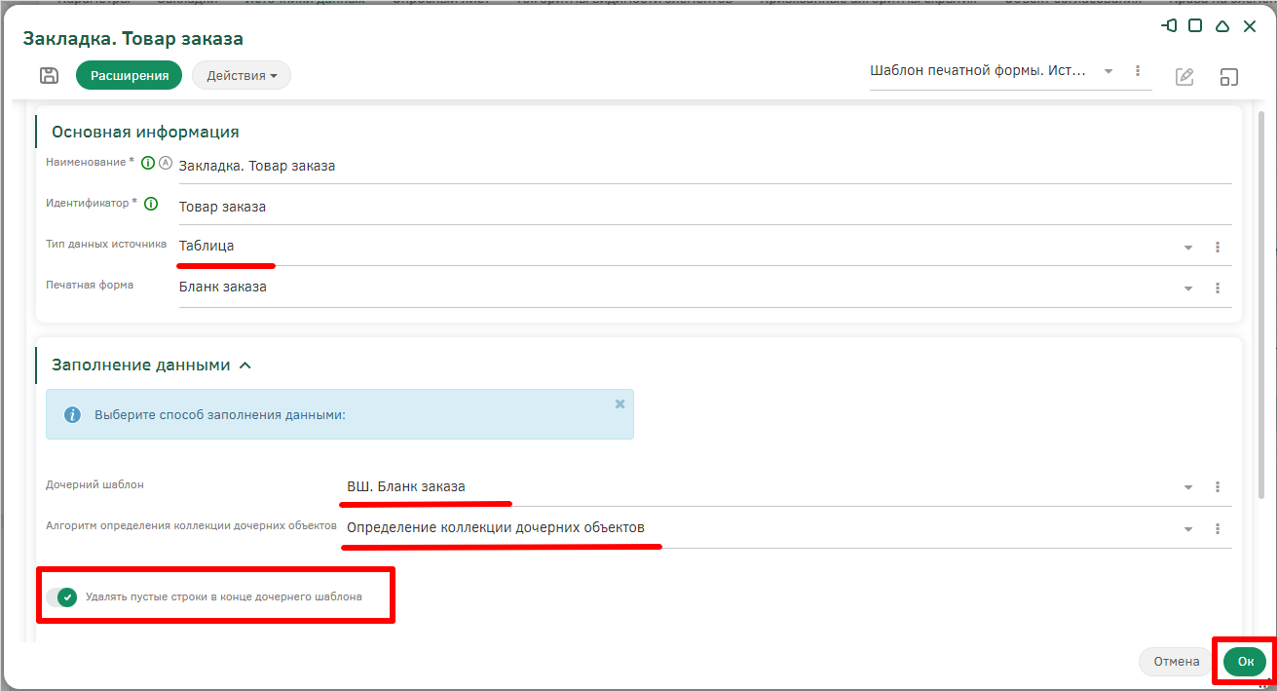
Task: Open kebab menu for the Алгоритм определения коллекции row
Action: 1218,529
